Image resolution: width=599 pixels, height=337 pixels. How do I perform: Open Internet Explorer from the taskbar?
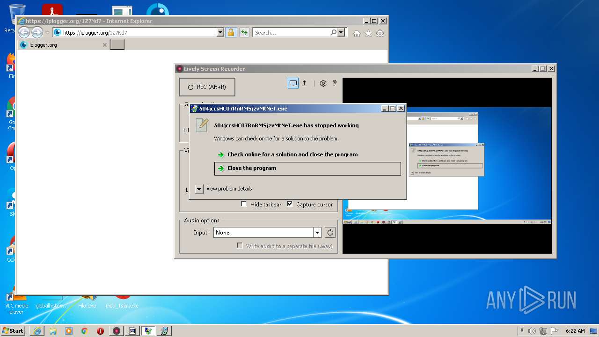tap(37, 331)
